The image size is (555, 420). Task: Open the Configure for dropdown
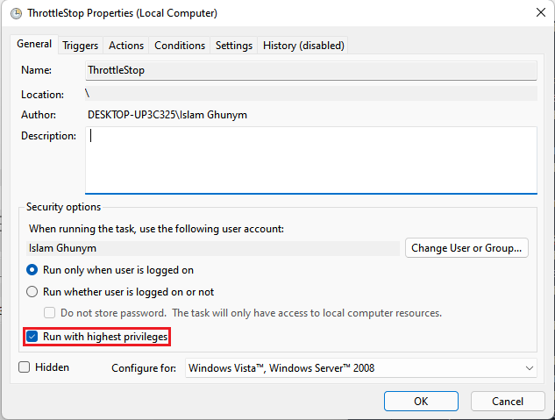361,368
